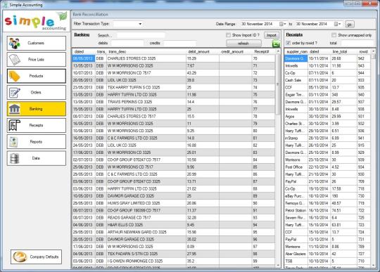Select the HUWS GRAY LIMITED CD 3325 row
The width and height of the screenshot is (380, 272).
[x=174, y=203]
